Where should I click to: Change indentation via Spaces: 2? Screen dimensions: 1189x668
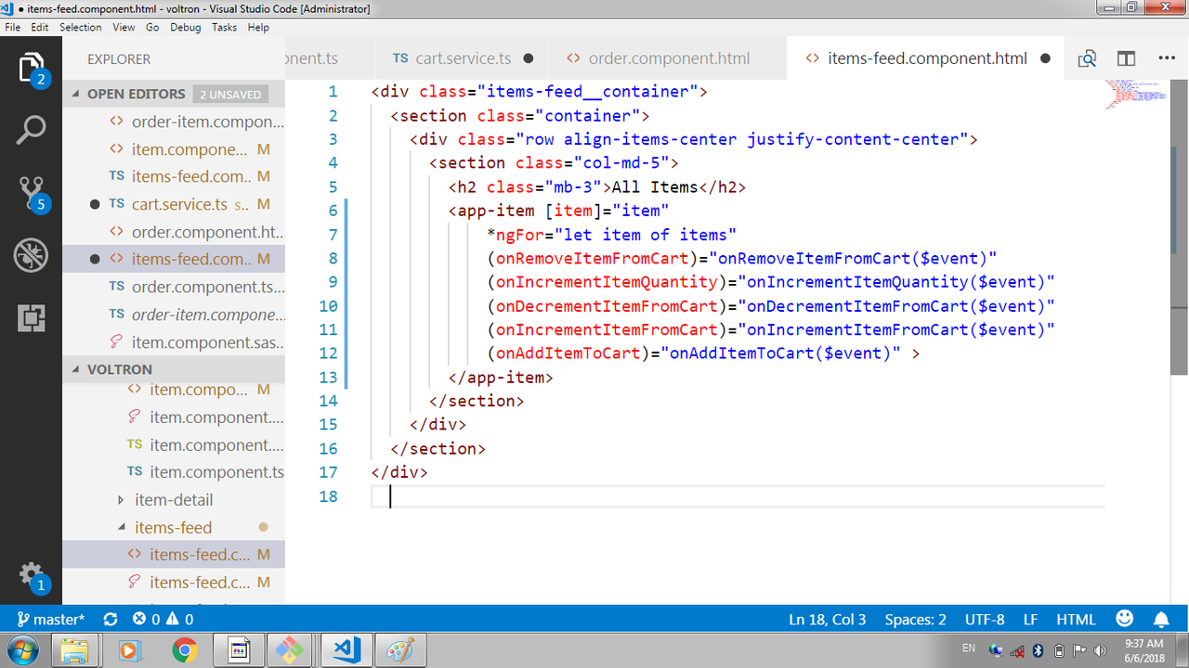[x=916, y=619]
